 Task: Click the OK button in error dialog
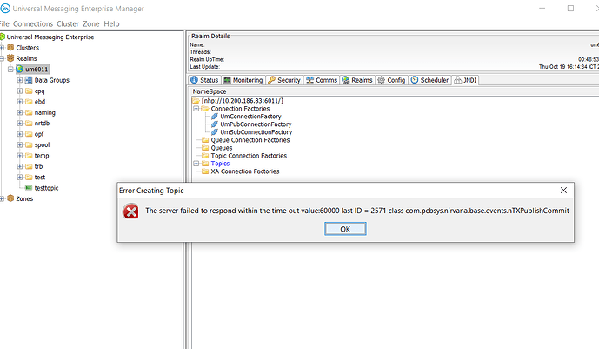point(345,229)
